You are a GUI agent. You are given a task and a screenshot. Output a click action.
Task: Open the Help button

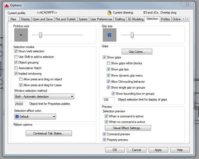pyautogui.click(x=180, y=150)
